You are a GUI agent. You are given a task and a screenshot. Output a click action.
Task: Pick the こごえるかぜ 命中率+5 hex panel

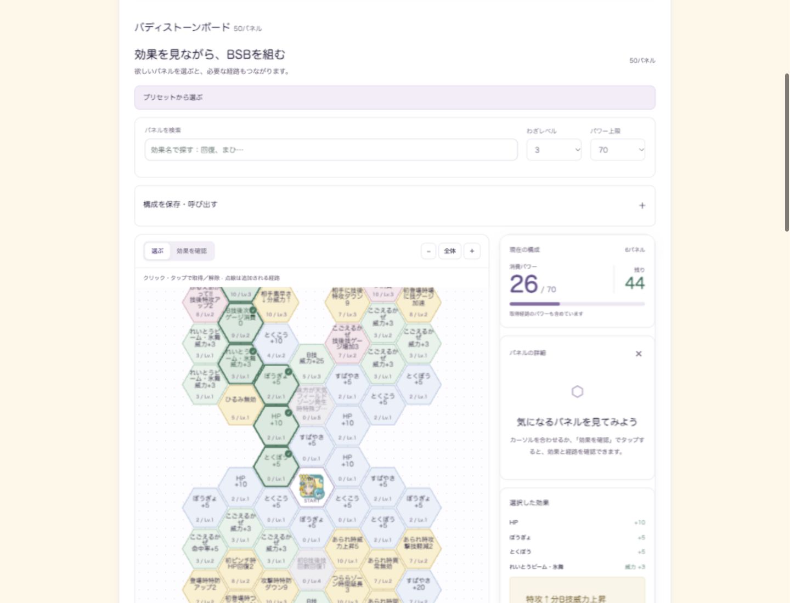[x=205, y=550]
